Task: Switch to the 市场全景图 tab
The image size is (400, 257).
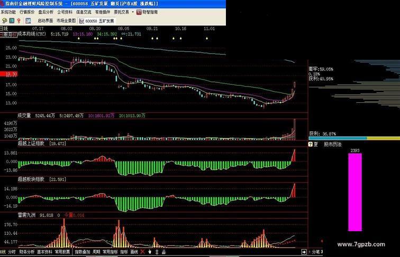Action: click(66, 21)
